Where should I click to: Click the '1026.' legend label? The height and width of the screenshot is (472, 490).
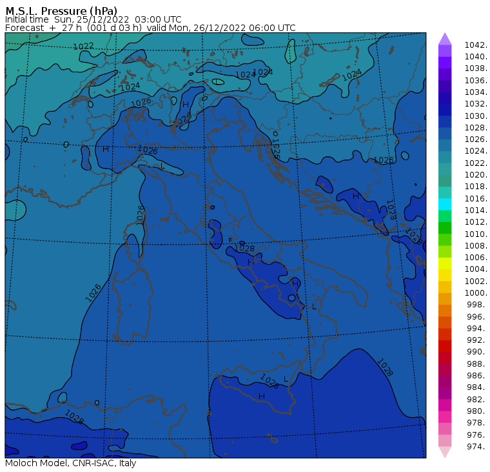476,139
